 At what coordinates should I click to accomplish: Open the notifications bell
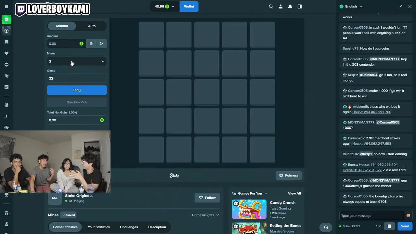290,6
